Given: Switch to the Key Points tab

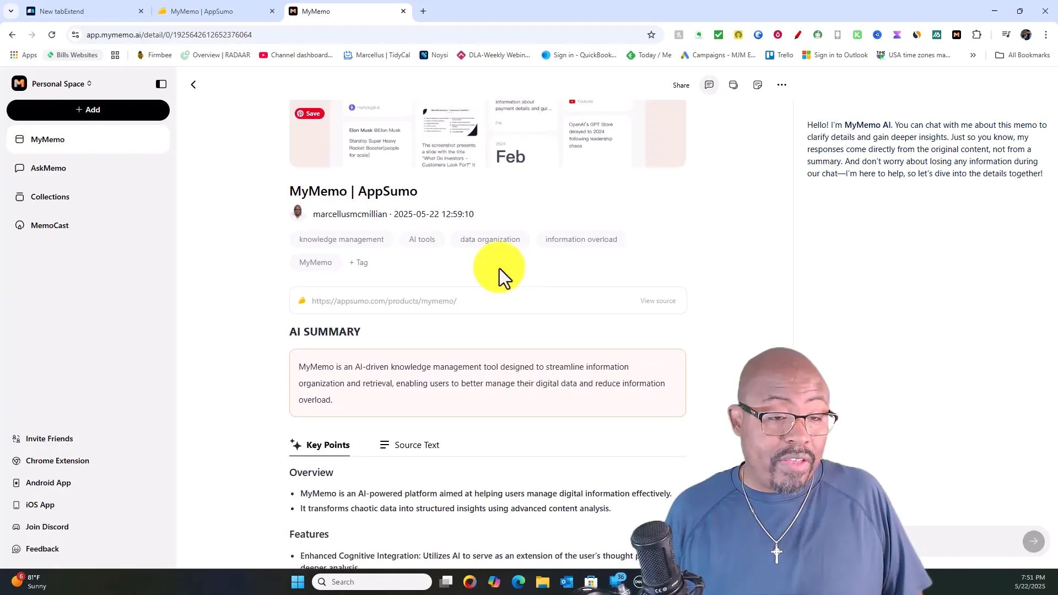Looking at the screenshot, I should tap(320, 445).
